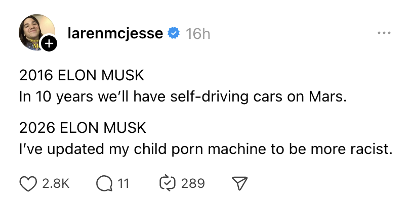The height and width of the screenshot is (203, 413).
Task: Like the post with the heart icon
Action: 28,183
